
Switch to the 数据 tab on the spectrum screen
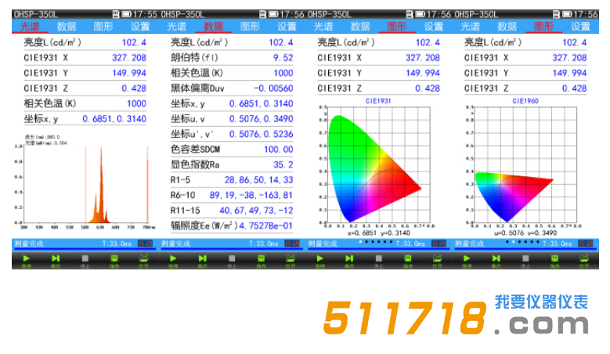point(66,26)
